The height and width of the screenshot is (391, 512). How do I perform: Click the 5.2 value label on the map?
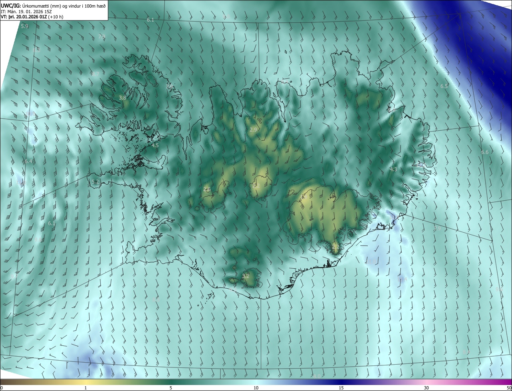click(x=95, y=182)
